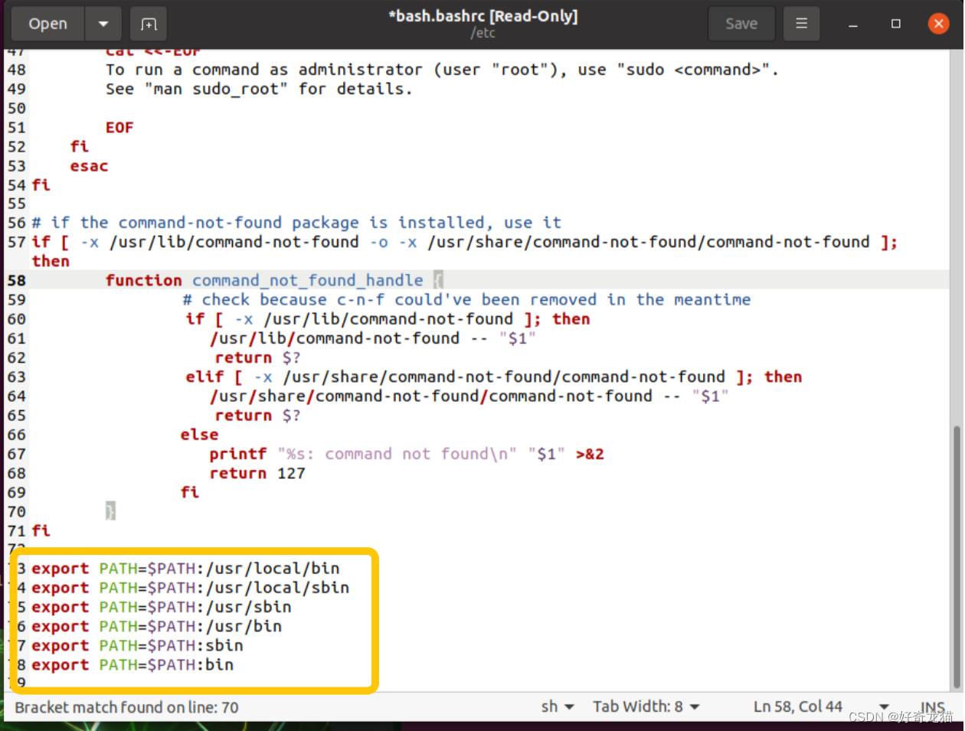Screen dimensions: 965x731
Task: Click the dropdown arrow beside Ln 58, Col 44
Action: [883, 707]
